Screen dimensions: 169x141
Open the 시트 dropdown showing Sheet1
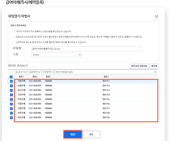point(57,55)
